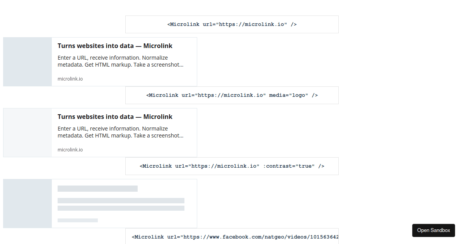Click the loading skeleton preview card body
The height and width of the screenshot is (244, 464).
124,203
